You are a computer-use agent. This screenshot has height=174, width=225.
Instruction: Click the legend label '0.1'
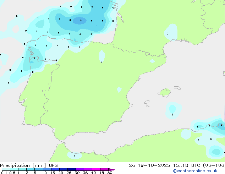(x=4, y=173)
